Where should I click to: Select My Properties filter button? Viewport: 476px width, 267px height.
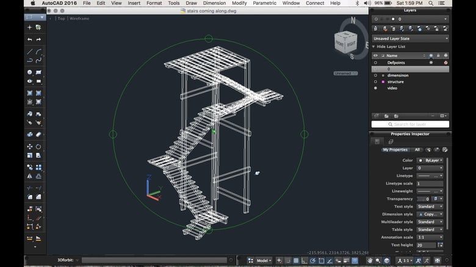[395, 149]
